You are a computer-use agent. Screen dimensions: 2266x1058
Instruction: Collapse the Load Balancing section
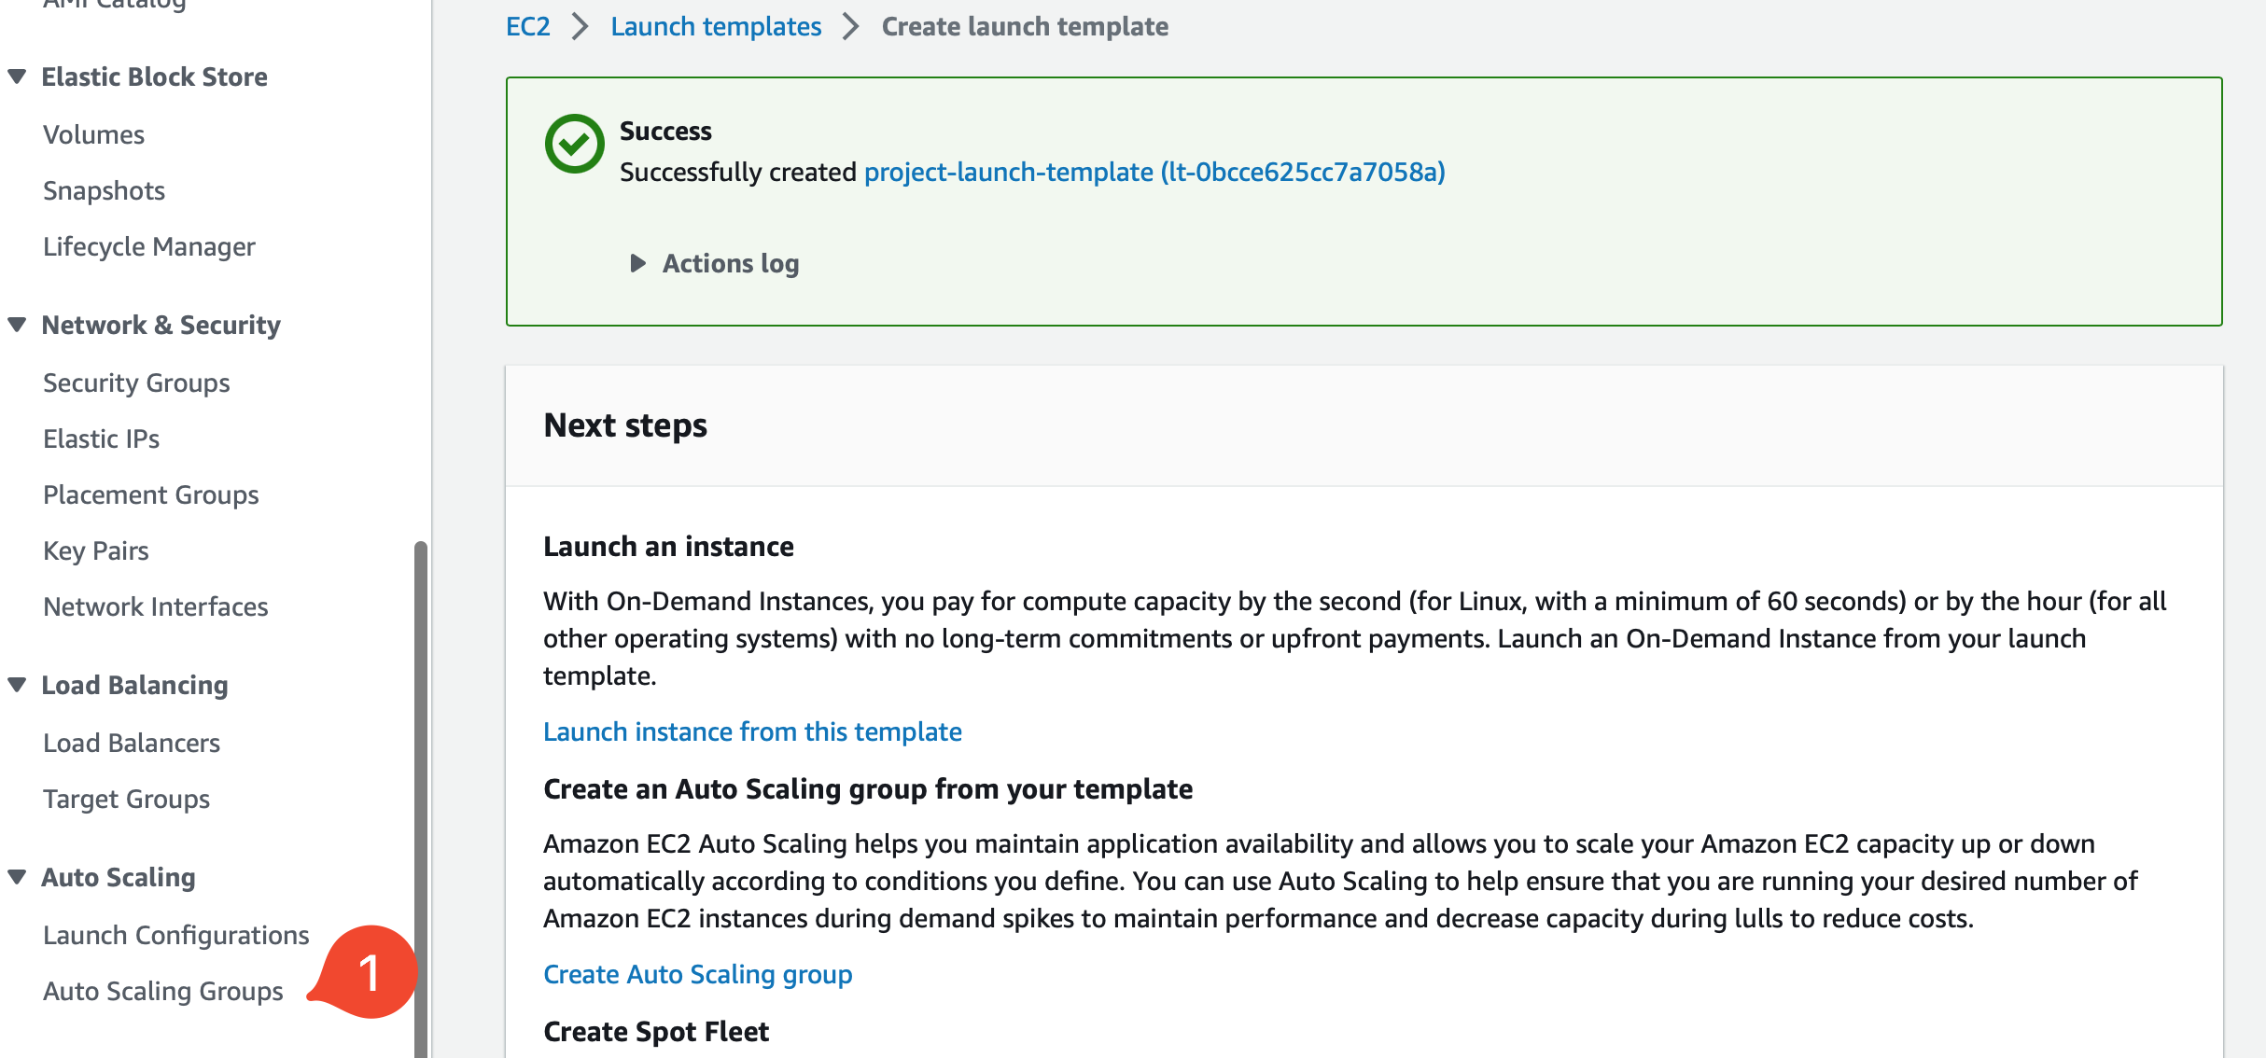17,684
